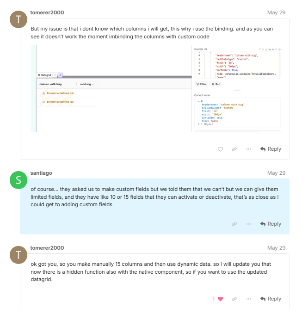308x319 pixels.
Task: Copy link icon on santiago's post
Action: [234, 224]
